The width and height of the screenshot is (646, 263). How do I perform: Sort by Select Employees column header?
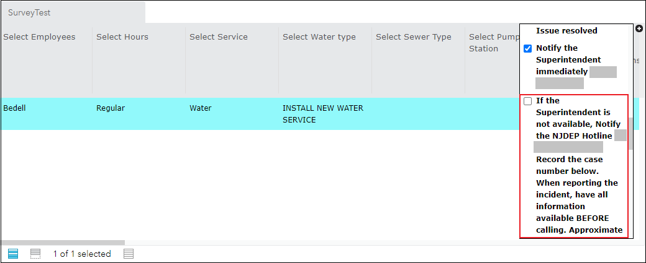pyautogui.click(x=39, y=37)
